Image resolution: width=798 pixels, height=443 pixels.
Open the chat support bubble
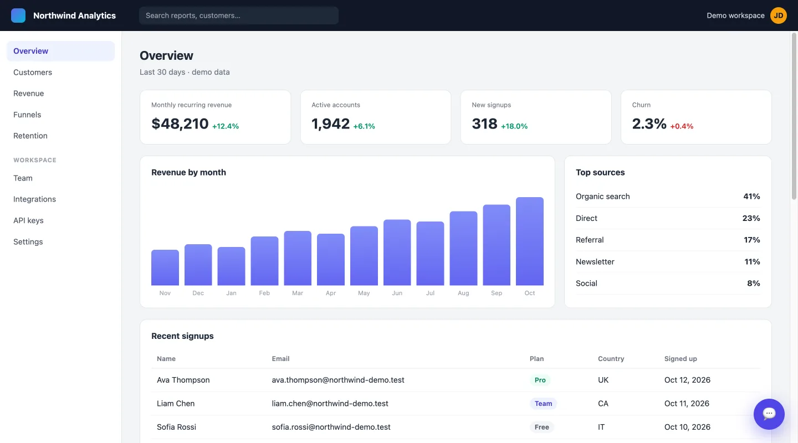pyautogui.click(x=769, y=414)
